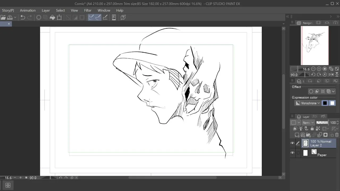This screenshot has width=340, height=191.
Task: Click the status bar zoom in plus
Action: [20, 178]
